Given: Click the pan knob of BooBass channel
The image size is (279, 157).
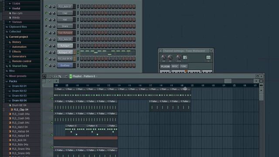Looking at the screenshot, I should (x=50, y=65).
